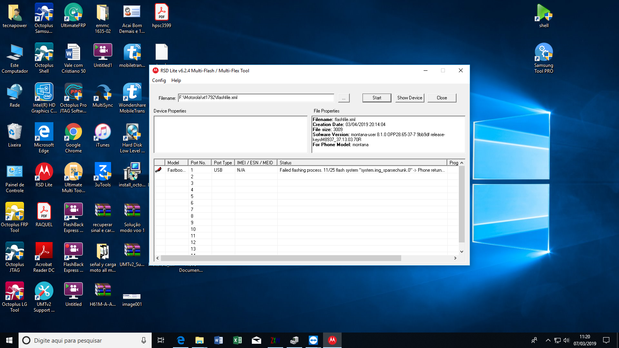
Task: Select the Fastboot device row status text
Action: tap(362, 170)
